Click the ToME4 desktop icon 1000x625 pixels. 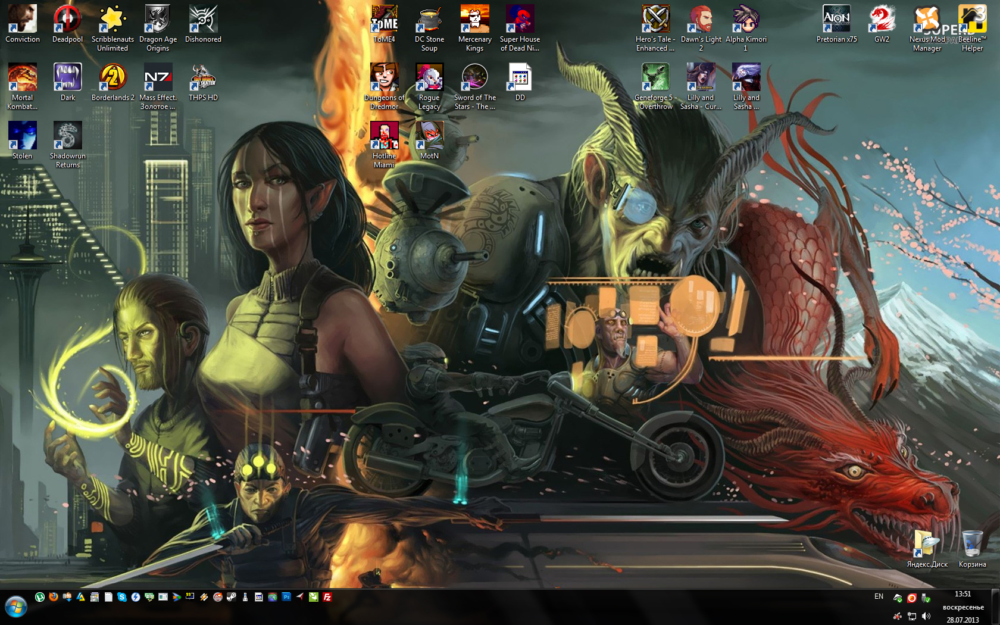[x=384, y=24]
